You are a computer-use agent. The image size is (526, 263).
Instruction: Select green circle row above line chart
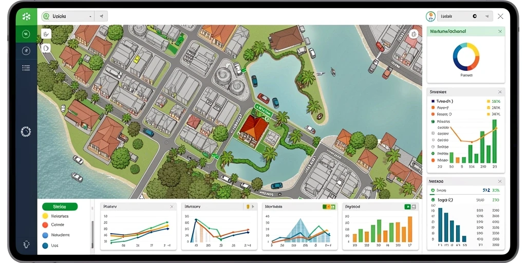[441, 121]
